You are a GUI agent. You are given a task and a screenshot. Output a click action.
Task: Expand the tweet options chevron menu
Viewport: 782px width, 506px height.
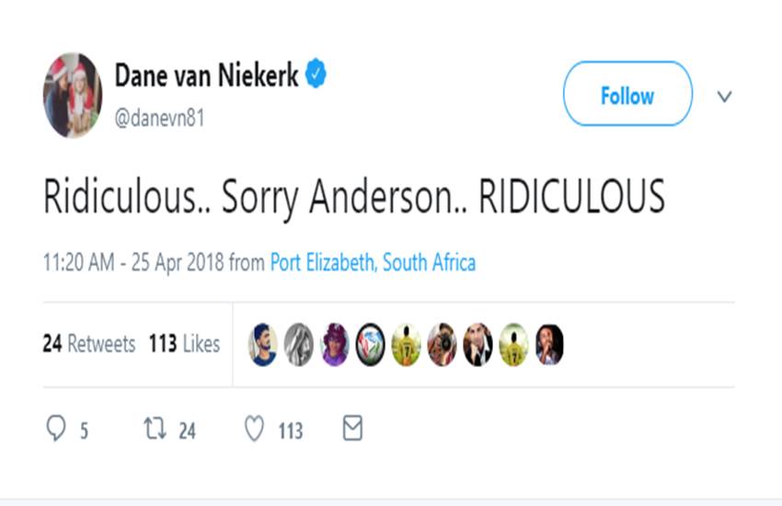point(724,97)
